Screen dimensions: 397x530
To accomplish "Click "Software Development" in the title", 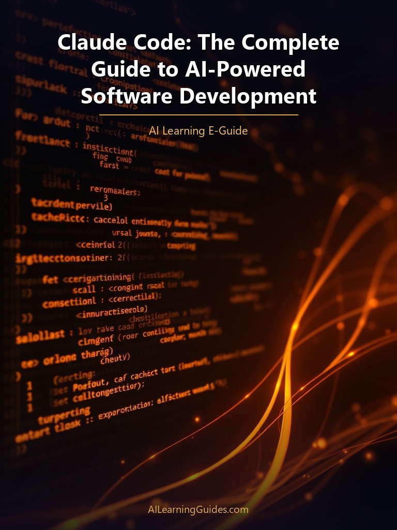I will [198, 96].
